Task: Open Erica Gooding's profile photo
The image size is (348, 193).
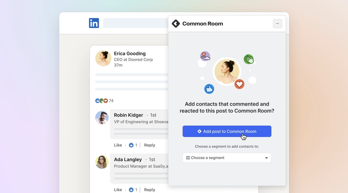Action: coord(103,58)
